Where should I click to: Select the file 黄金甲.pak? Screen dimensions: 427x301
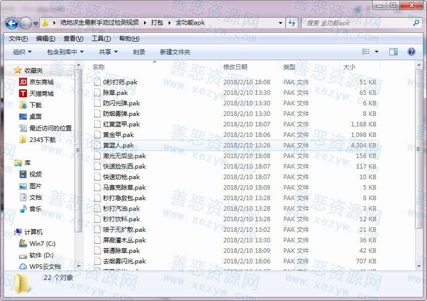click(118, 135)
